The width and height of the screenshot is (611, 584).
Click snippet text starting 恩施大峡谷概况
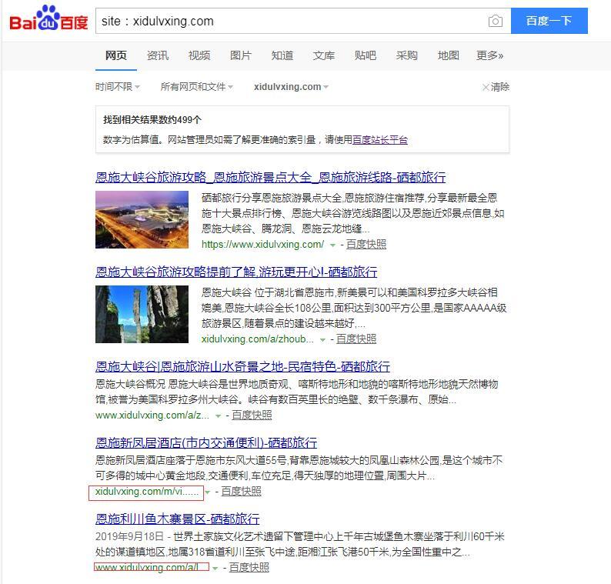point(296,392)
